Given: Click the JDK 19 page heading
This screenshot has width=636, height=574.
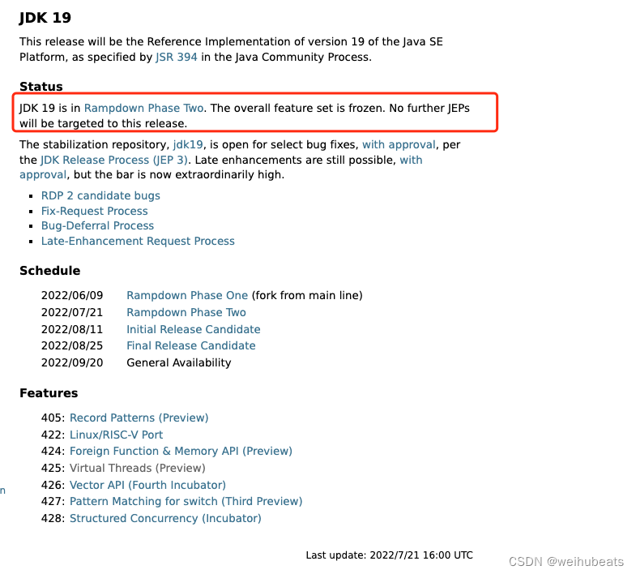Looking at the screenshot, I should coord(45,18).
